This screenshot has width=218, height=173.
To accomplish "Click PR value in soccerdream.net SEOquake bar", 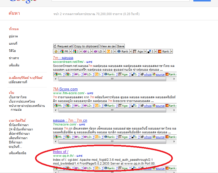I will tap(64, 74).
